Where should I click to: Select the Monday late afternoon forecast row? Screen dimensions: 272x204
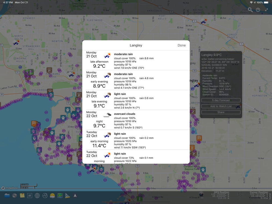pos(136,60)
